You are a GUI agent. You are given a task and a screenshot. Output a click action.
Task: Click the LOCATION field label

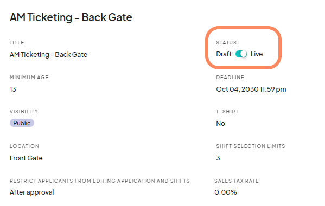pyautogui.click(x=24, y=146)
